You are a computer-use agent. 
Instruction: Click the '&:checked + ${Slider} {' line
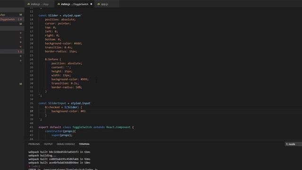(63, 107)
